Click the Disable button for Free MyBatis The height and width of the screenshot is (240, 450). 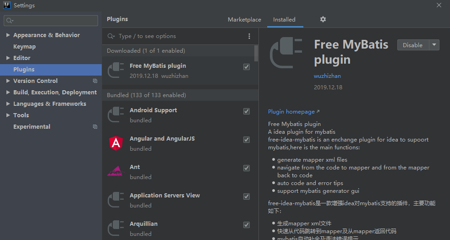pos(413,45)
